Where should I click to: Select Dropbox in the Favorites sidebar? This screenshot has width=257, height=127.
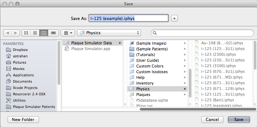click(20, 50)
